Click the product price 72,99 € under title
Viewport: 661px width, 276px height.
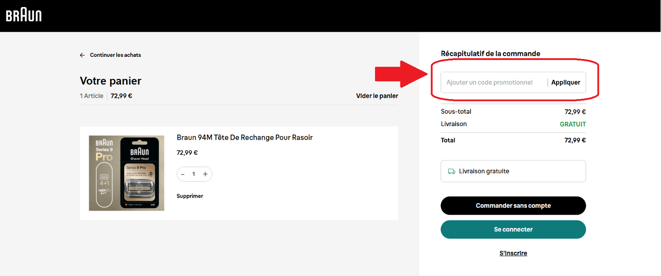[187, 153]
